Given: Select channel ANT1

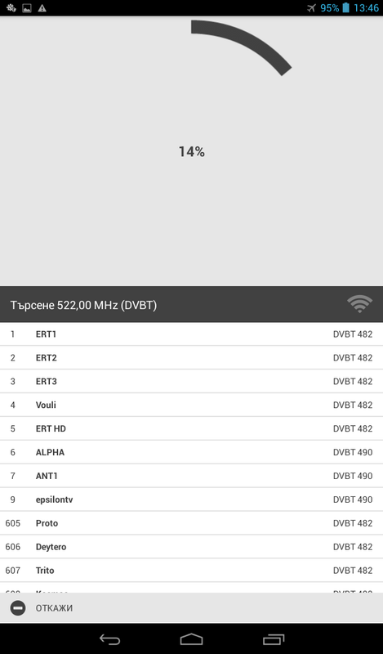Looking at the screenshot, I should coord(191,476).
